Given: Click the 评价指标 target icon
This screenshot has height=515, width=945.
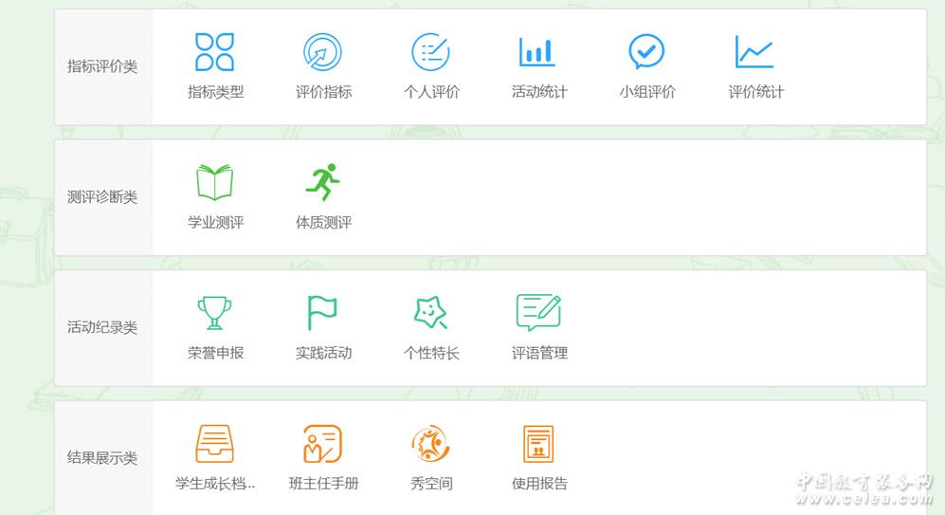Looking at the screenshot, I should 323,52.
